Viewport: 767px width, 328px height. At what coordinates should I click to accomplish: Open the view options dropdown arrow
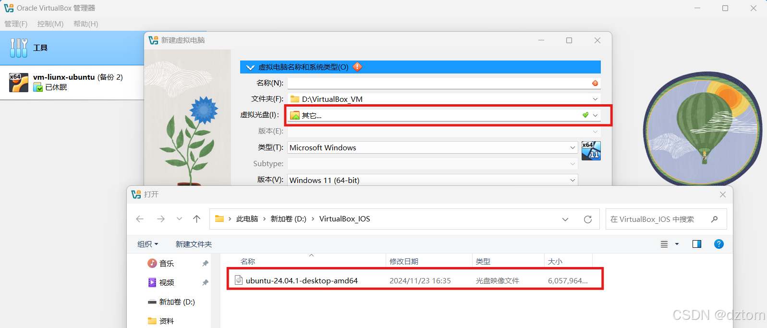pos(677,244)
